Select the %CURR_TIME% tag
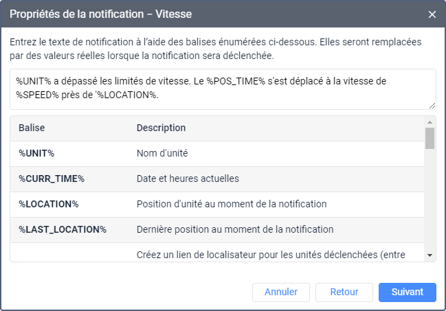Viewport: 446px width, 311px height. coord(51,178)
